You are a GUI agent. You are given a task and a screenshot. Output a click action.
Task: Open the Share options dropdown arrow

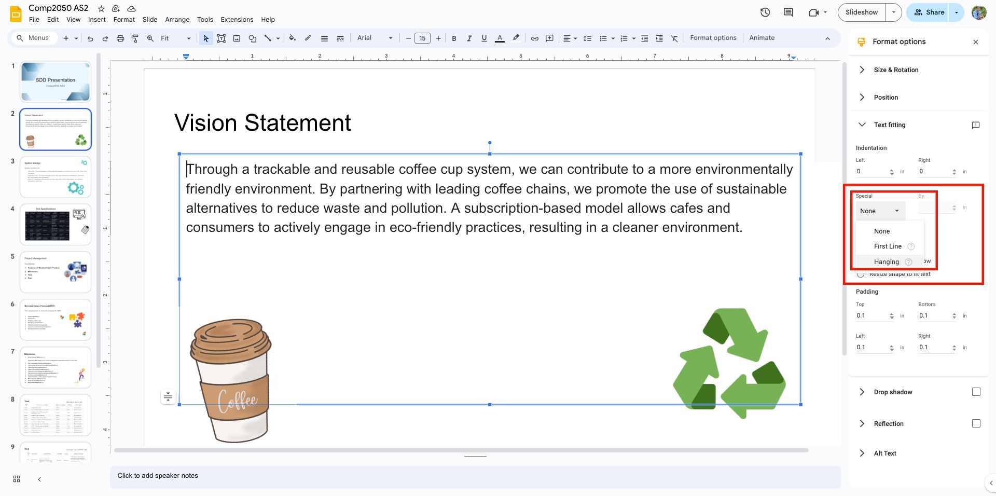[957, 12]
